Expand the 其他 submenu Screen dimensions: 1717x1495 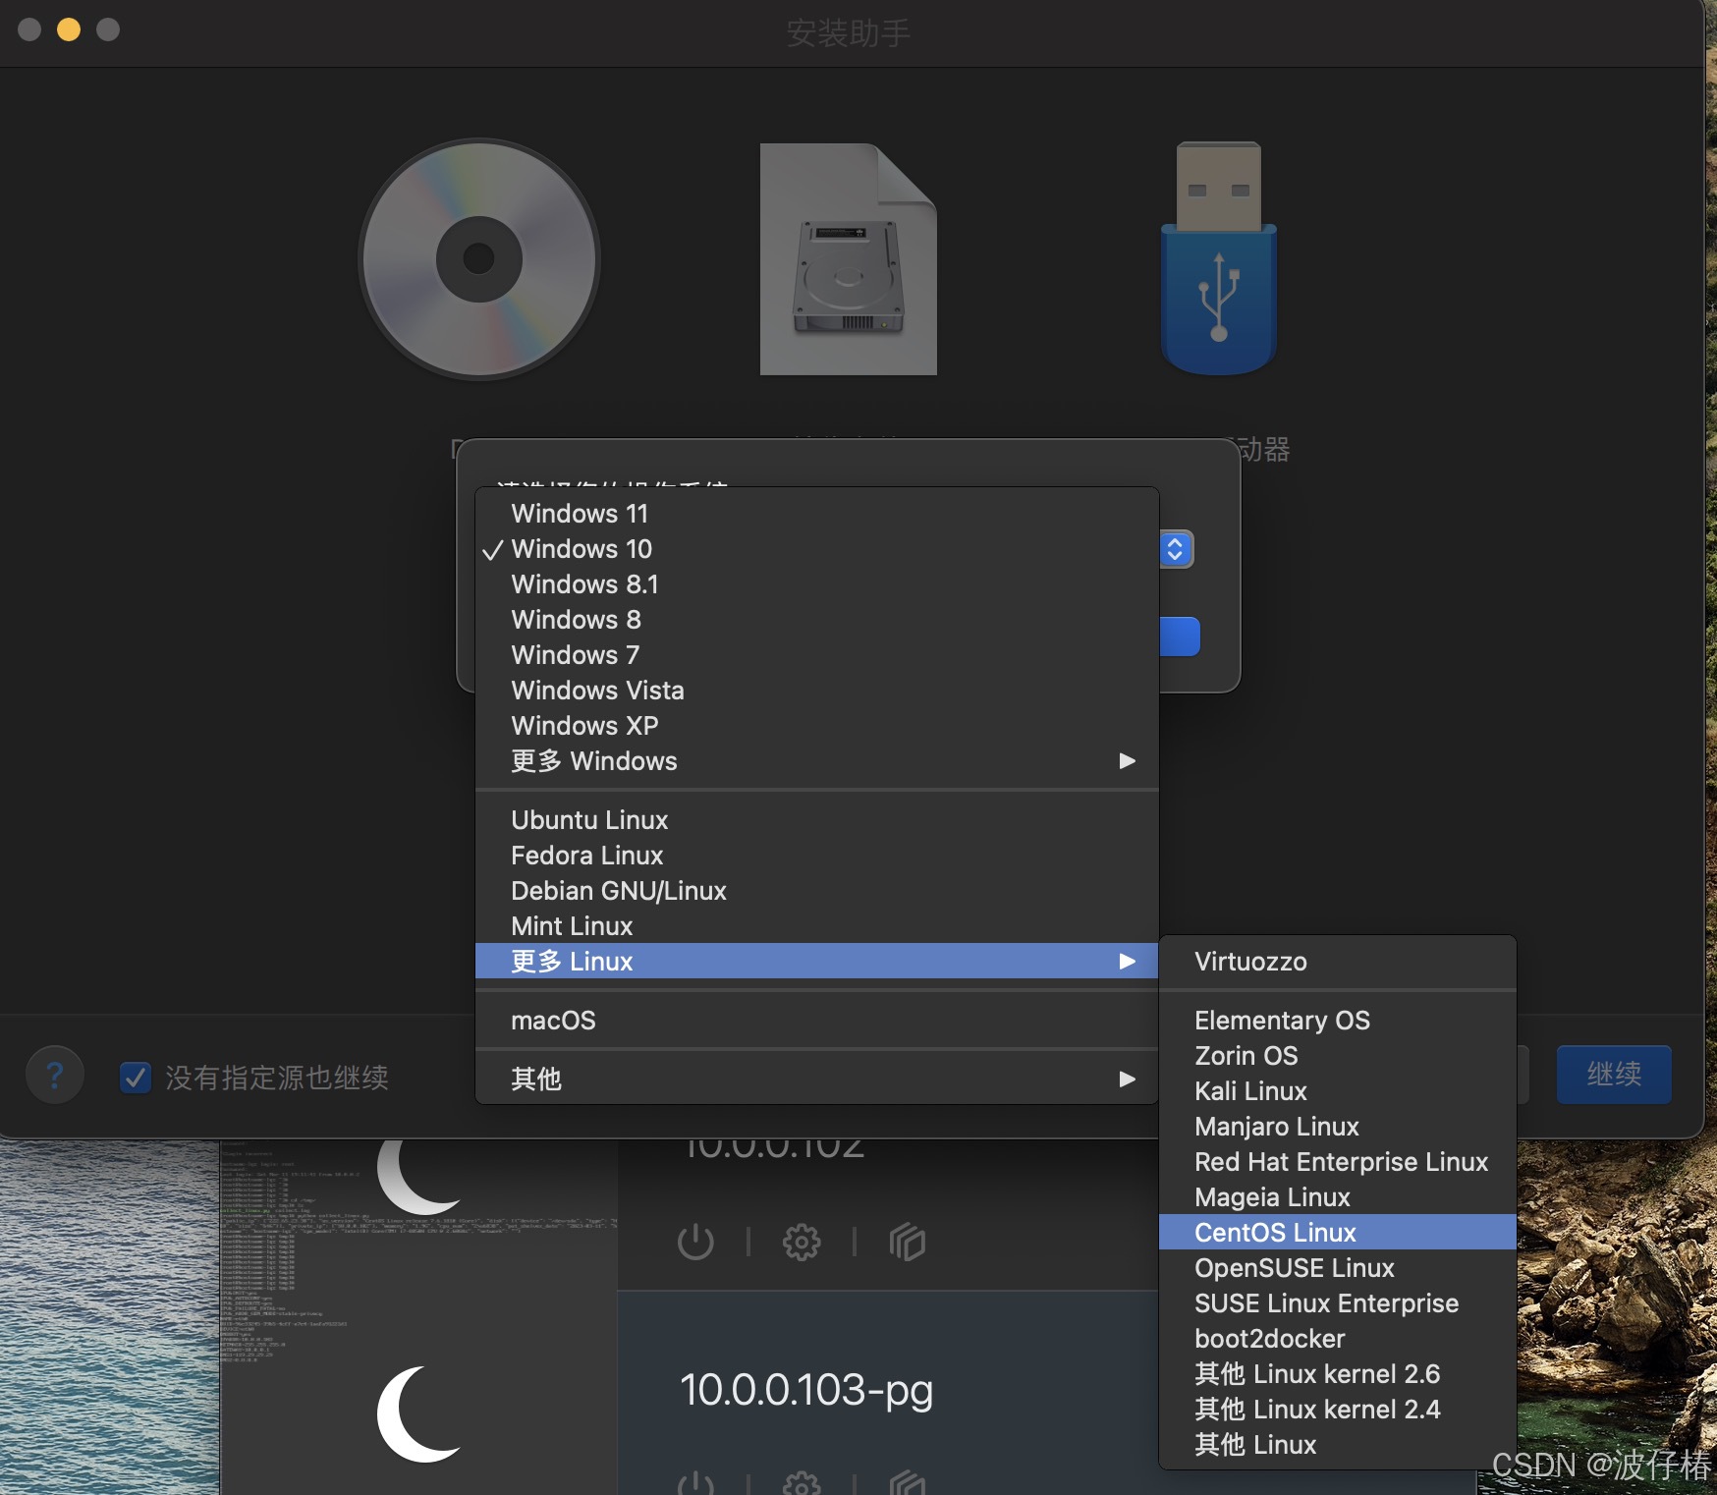coord(817,1080)
